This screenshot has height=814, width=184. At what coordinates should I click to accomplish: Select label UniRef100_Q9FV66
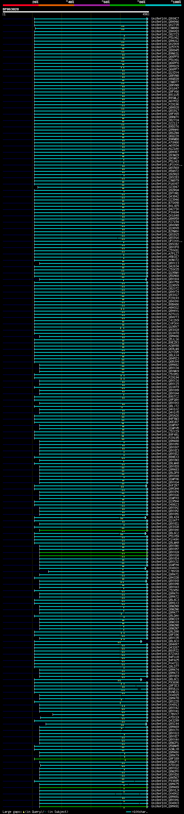click(165, 92)
